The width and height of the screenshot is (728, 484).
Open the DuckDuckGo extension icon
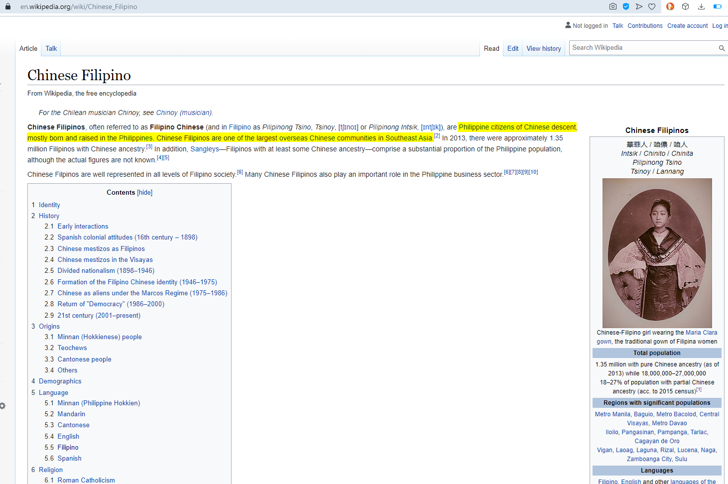[670, 6]
